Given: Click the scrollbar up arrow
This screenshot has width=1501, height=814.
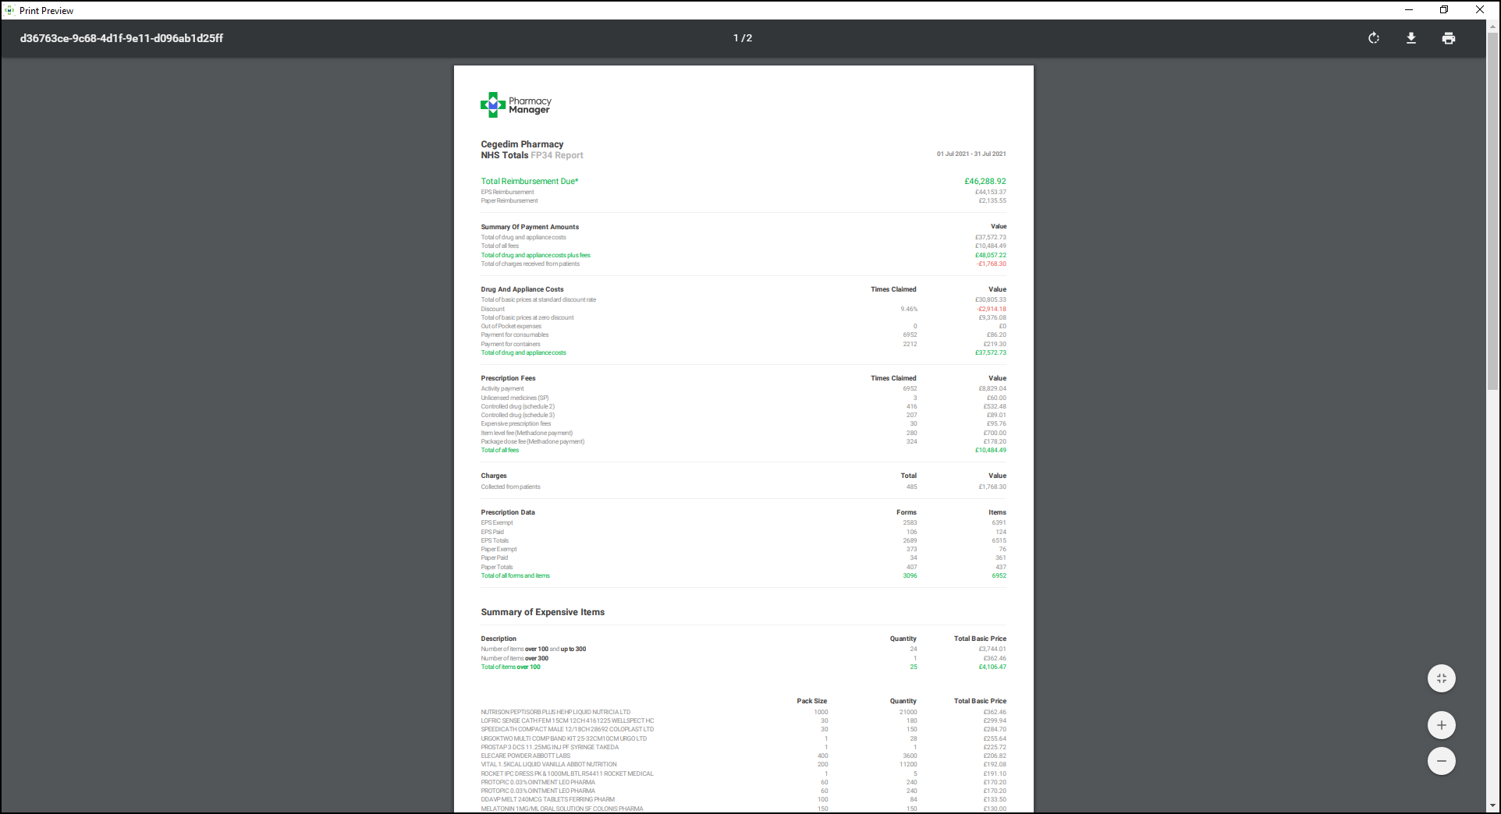Looking at the screenshot, I should [x=1493, y=26].
